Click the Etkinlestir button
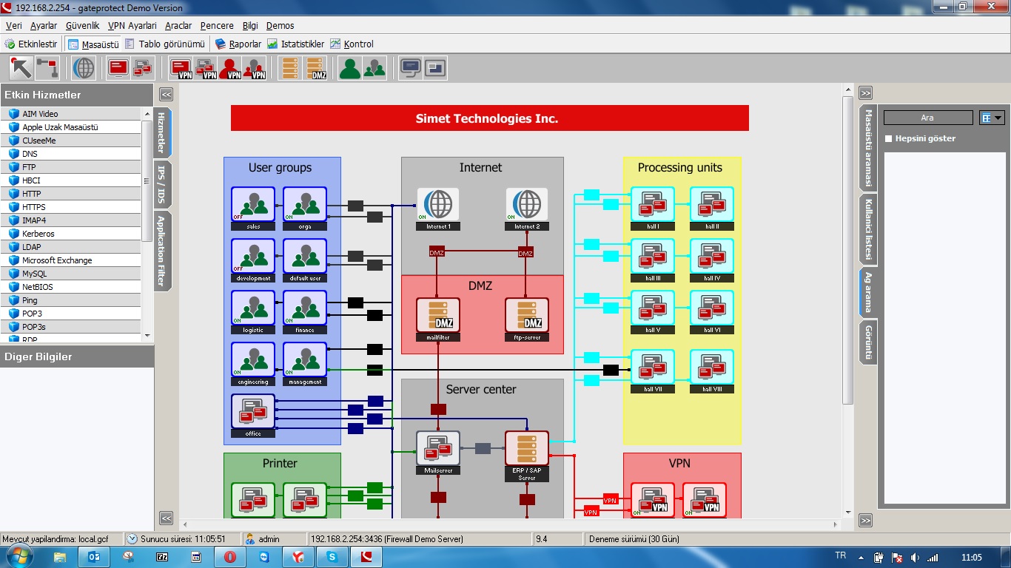 click(x=31, y=44)
